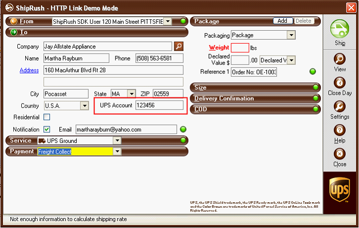This screenshot has height=228, width=359.
Task: Click the red Weight label
Action: [x=219, y=48]
